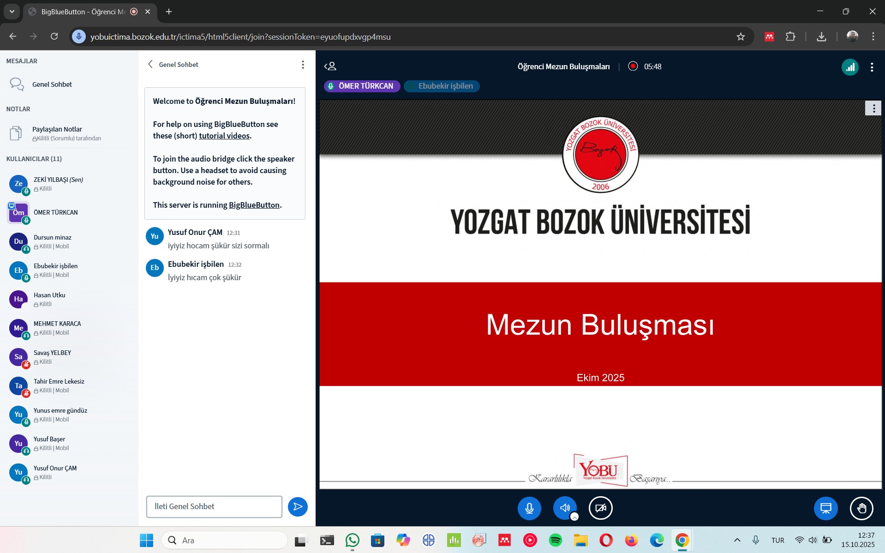Toggle the presentation display button
This screenshot has width=885, height=553.
[x=825, y=508]
